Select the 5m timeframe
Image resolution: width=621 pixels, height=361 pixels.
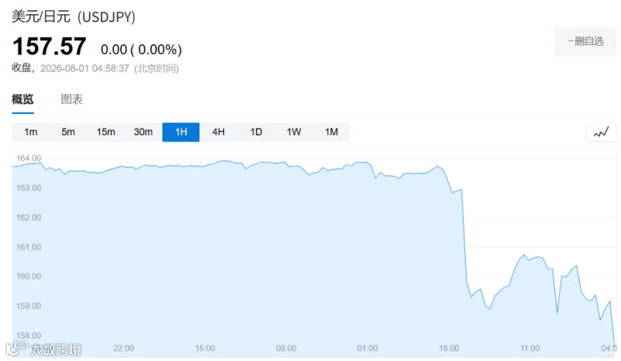(68, 132)
